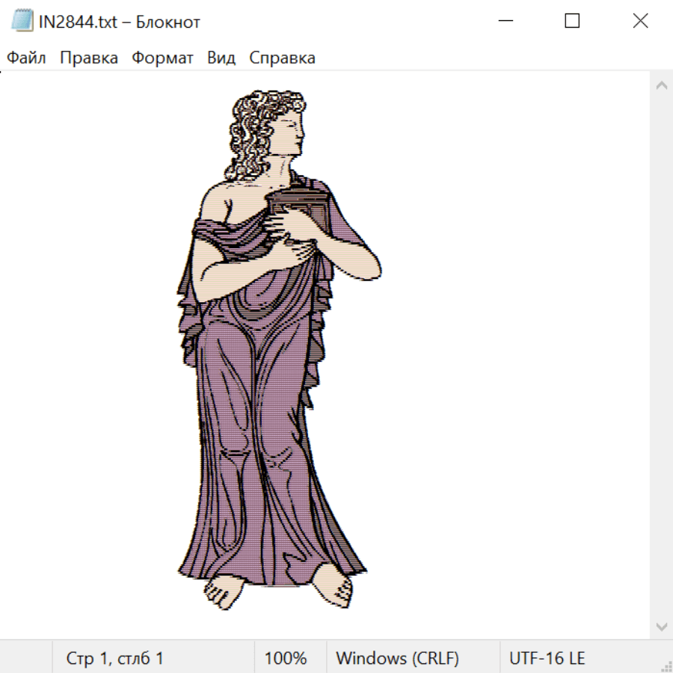
Task: Click the Windows (CRLF) status field
Action: (x=397, y=659)
